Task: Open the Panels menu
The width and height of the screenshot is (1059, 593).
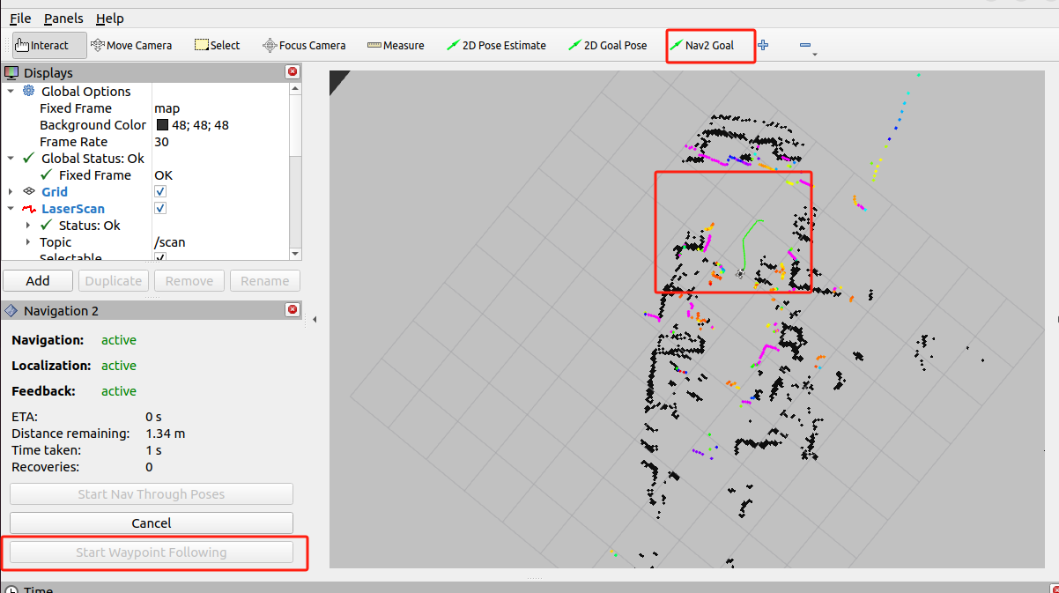Action: point(63,19)
